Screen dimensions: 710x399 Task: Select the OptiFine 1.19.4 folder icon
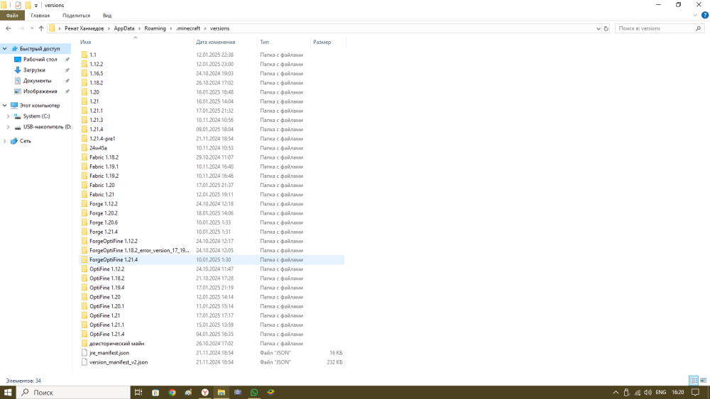84,288
